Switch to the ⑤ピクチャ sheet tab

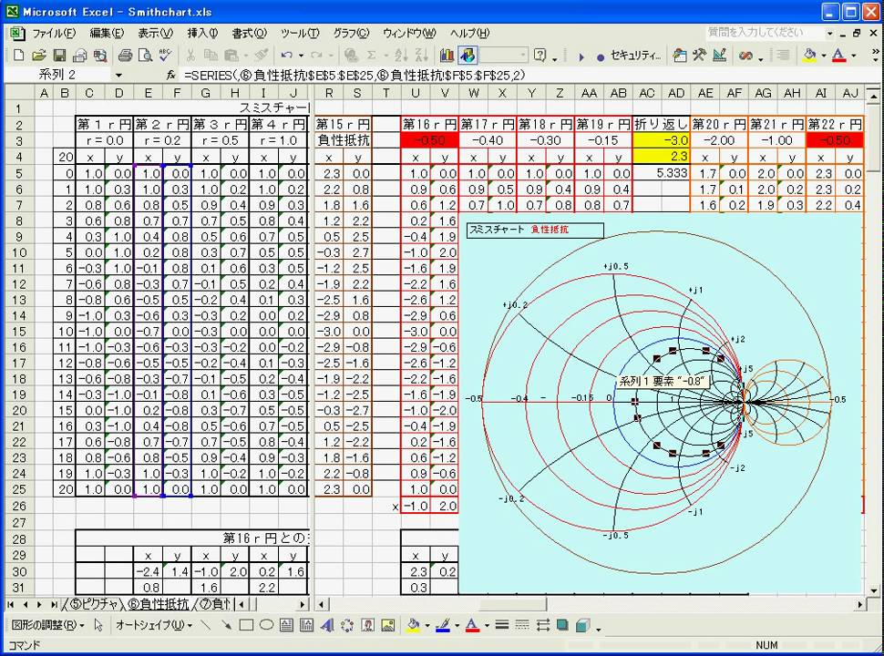point(93,604)
